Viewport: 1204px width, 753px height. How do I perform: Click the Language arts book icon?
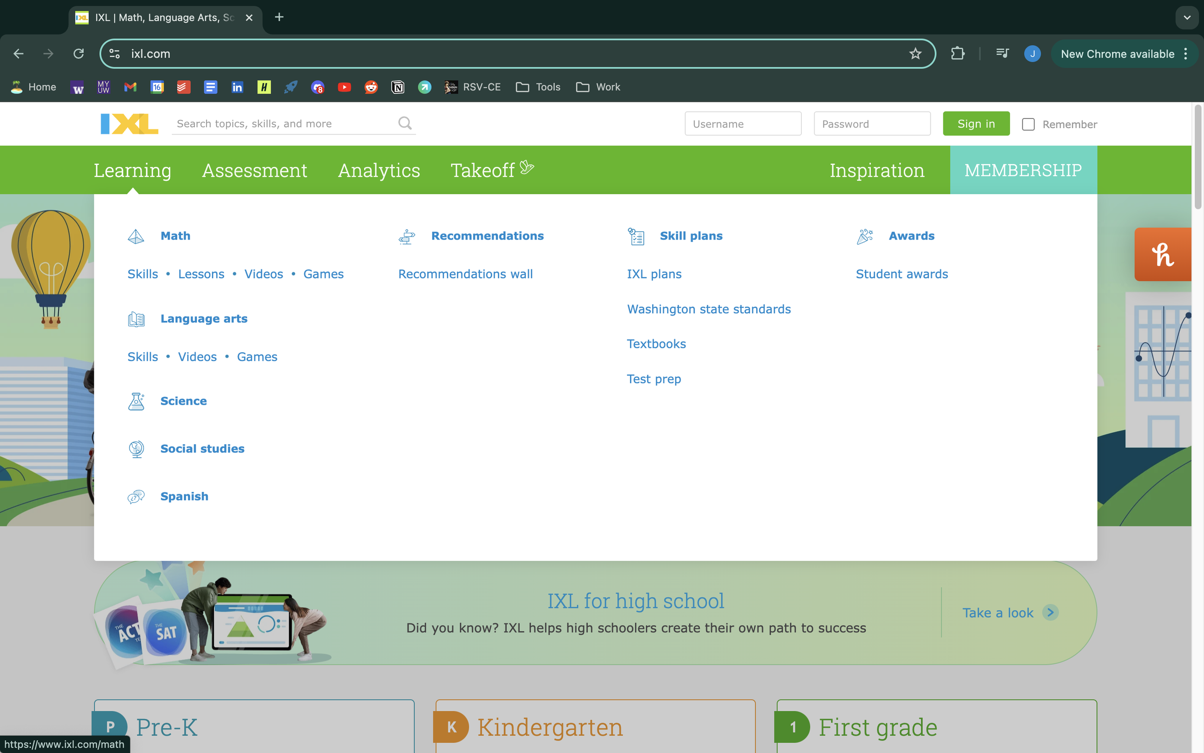coord(136,319)
